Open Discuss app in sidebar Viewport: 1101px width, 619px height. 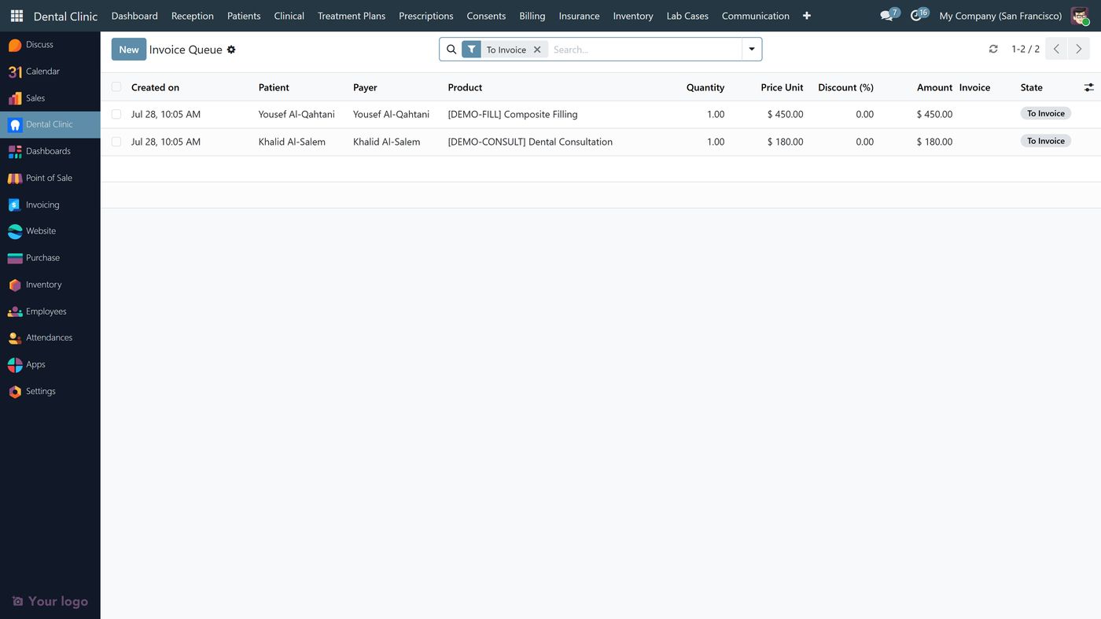(50, 45)
